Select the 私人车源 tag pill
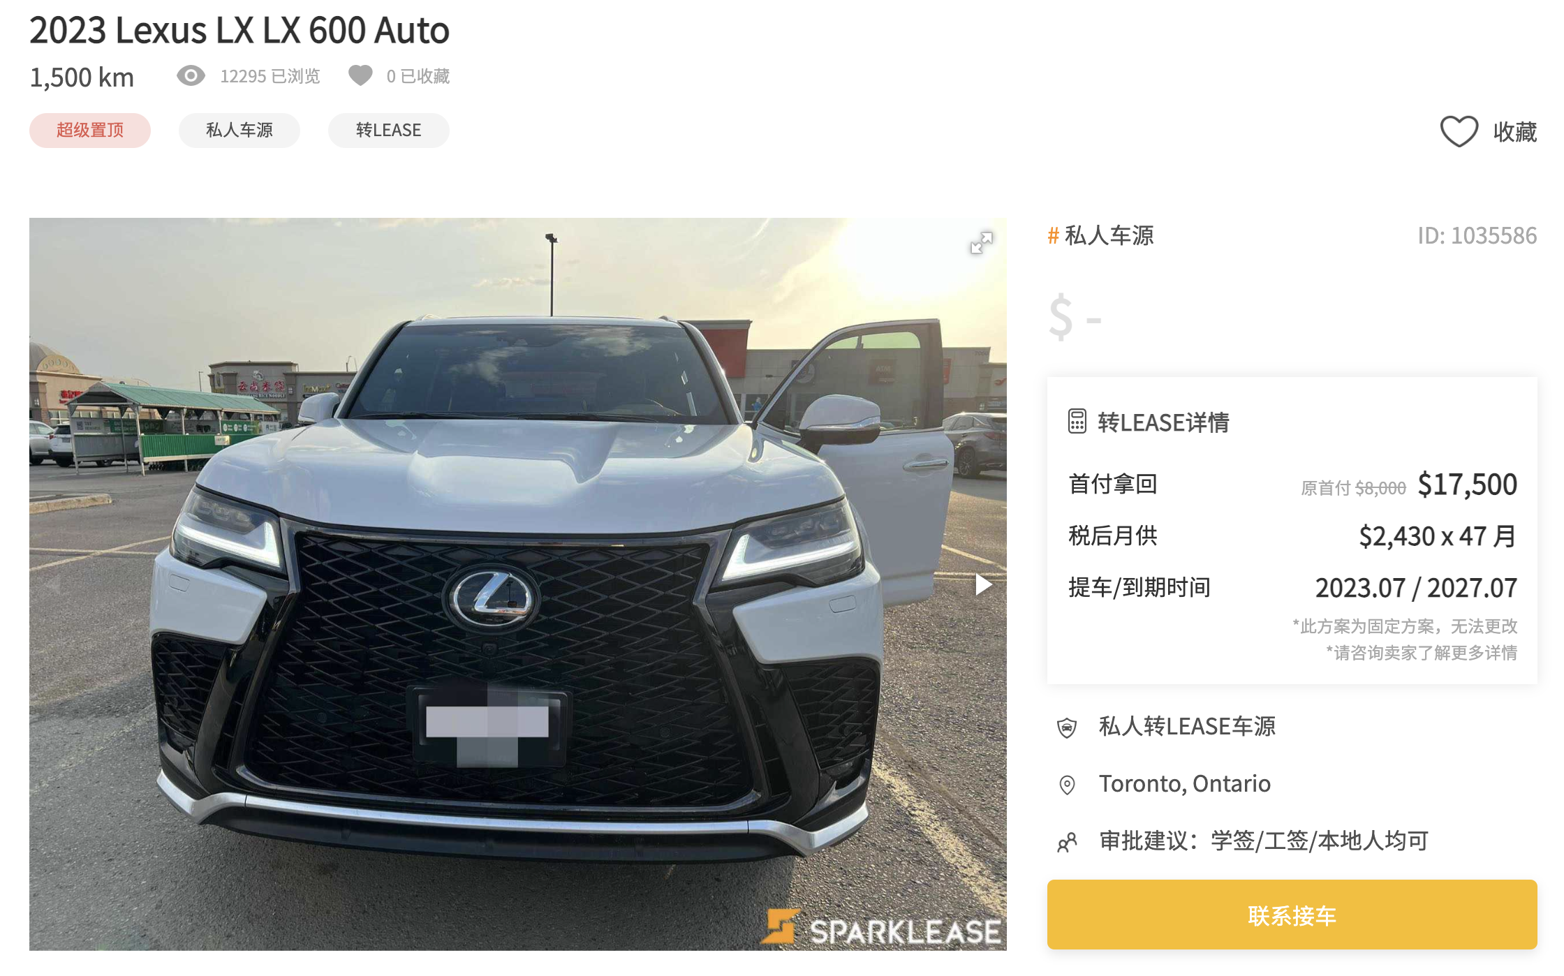This screenshot has height=976, width=1564. [x=239, y=131]
